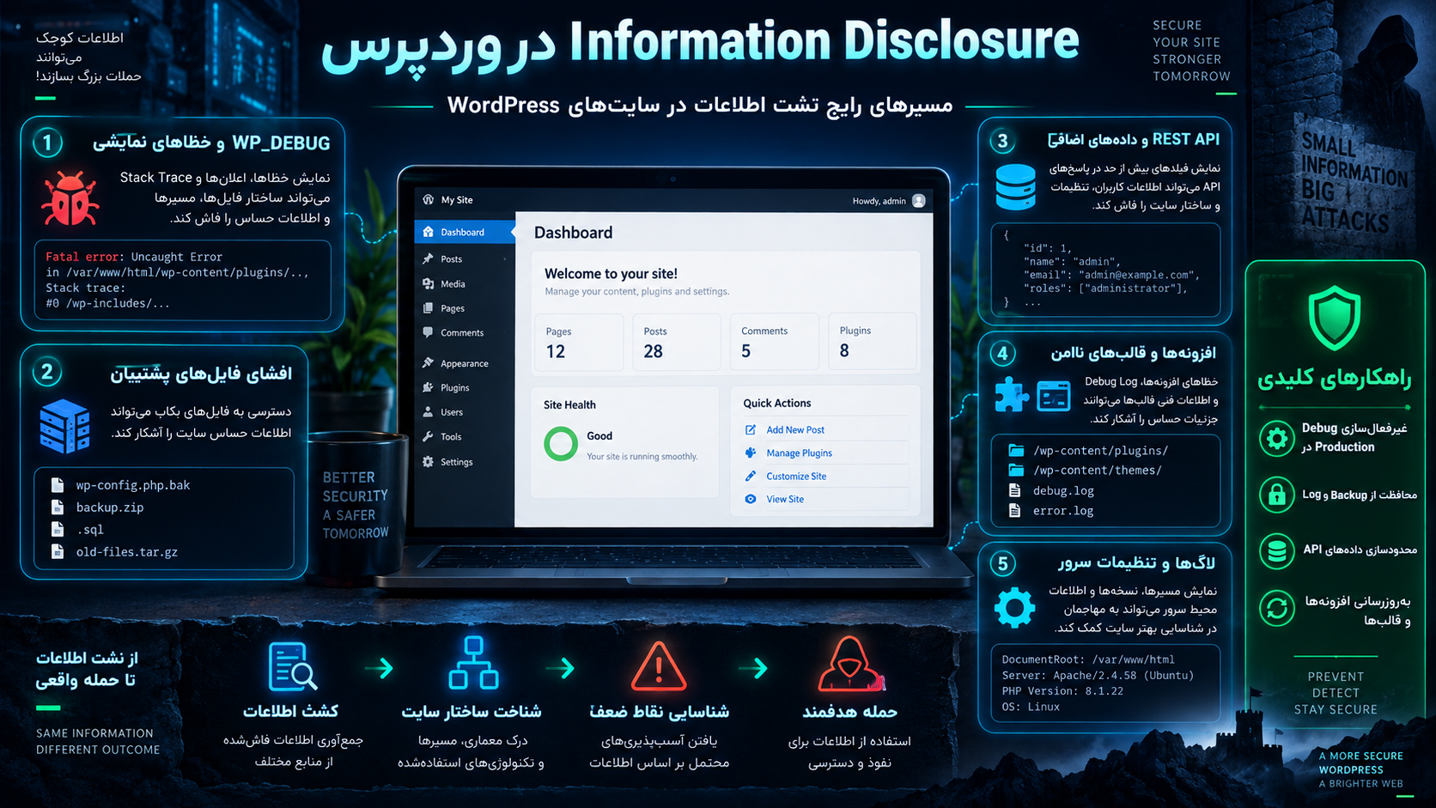Click the puzzle piece icon in plugins panel

tap(1012, 395)
